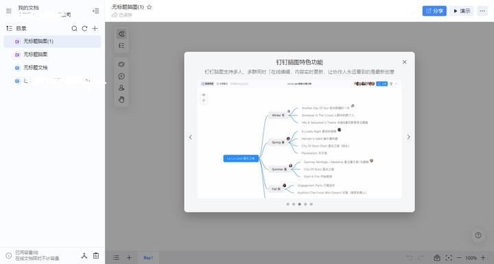The height and width of the screenshot is (264, 494).
Task: Star the 无标题脑图(1) document
Action: point(150,7)
